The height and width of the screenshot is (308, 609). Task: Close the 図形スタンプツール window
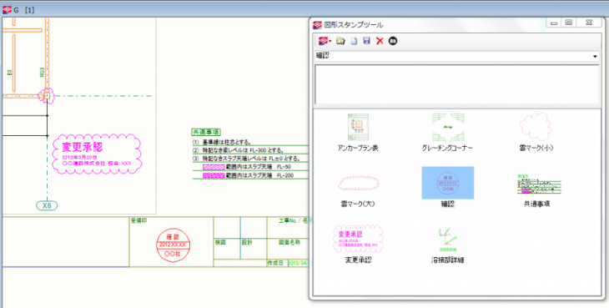[589, 23]
